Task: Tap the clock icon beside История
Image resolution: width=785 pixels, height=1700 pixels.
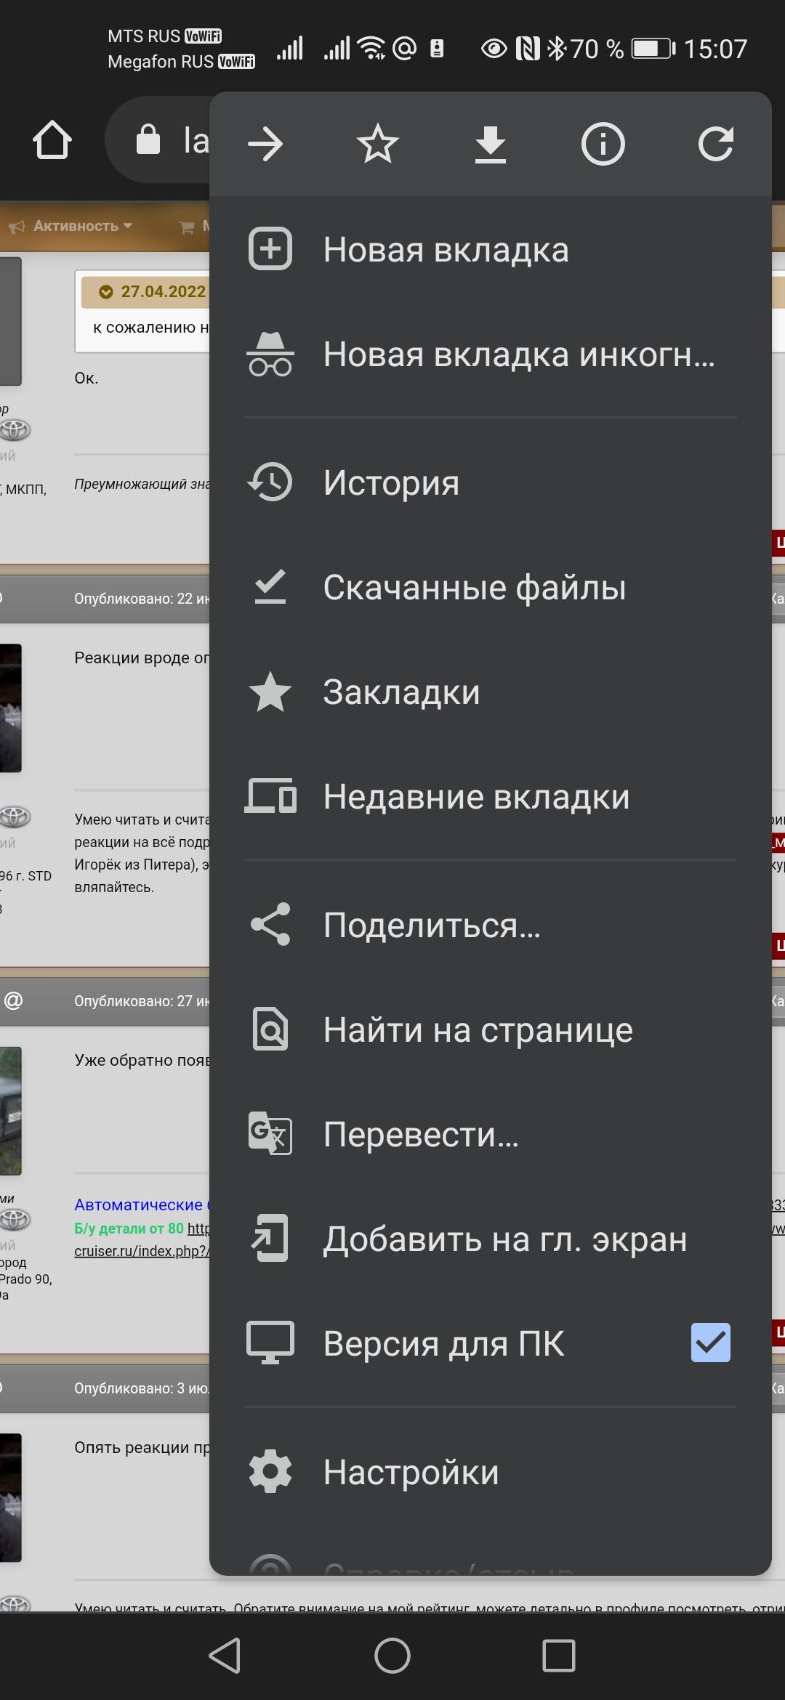Action: pyautogui.click(x=270, y=482)
